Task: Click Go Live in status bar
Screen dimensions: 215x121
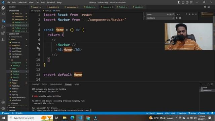Action: click(192, 113)
